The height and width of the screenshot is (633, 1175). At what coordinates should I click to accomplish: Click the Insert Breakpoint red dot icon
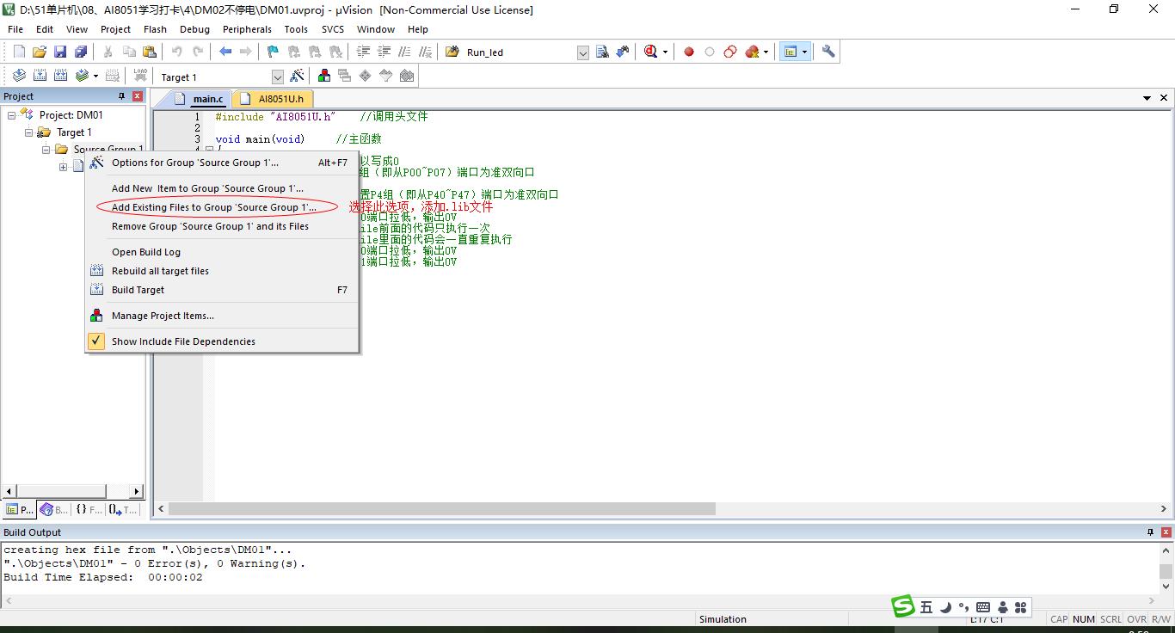tap(689, 52)
